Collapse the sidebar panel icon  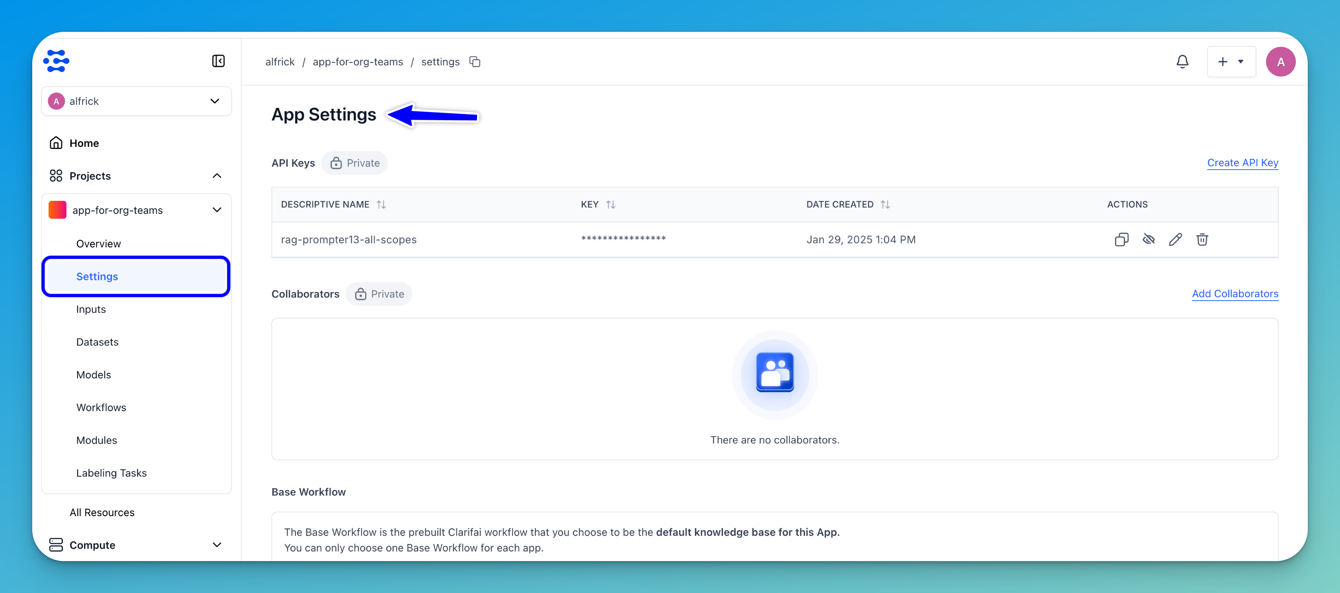click(219, 61)
